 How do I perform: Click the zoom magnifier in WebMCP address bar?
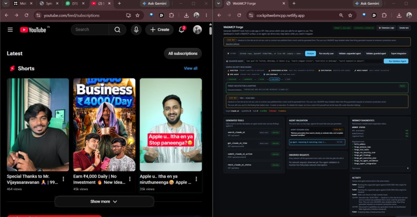[x=341, y=16]
